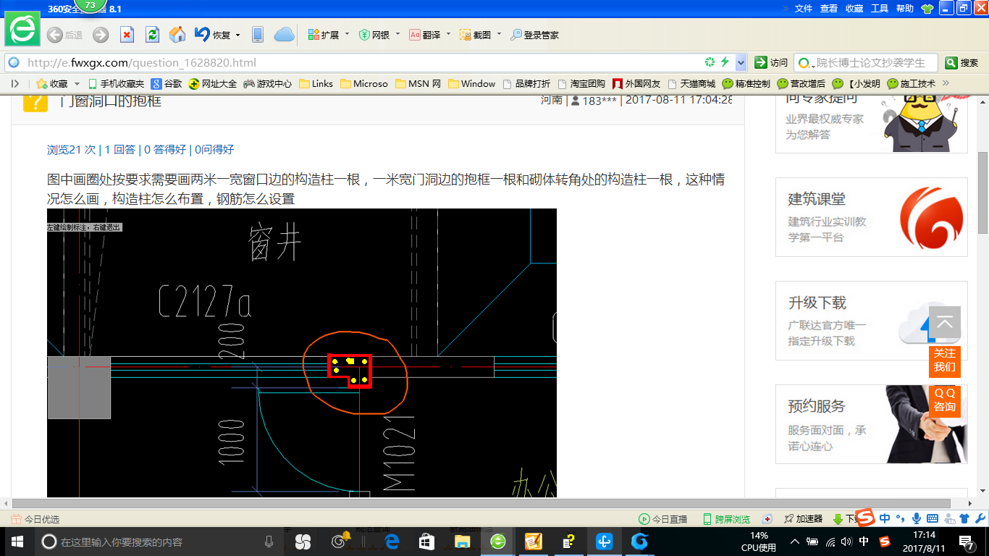Click the 访问 go button
989x556 pixels.
(771, 62)
